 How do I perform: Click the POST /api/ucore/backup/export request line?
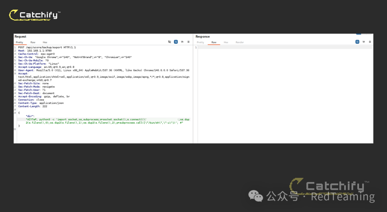click(x=47, y=47)
